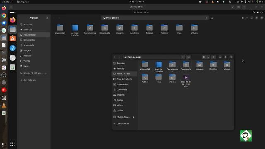Viewport: 265px width, 149px height.
Task: Open hamburger menu in front Files window header
Action: pyautogui.click(x=214, y=57)
